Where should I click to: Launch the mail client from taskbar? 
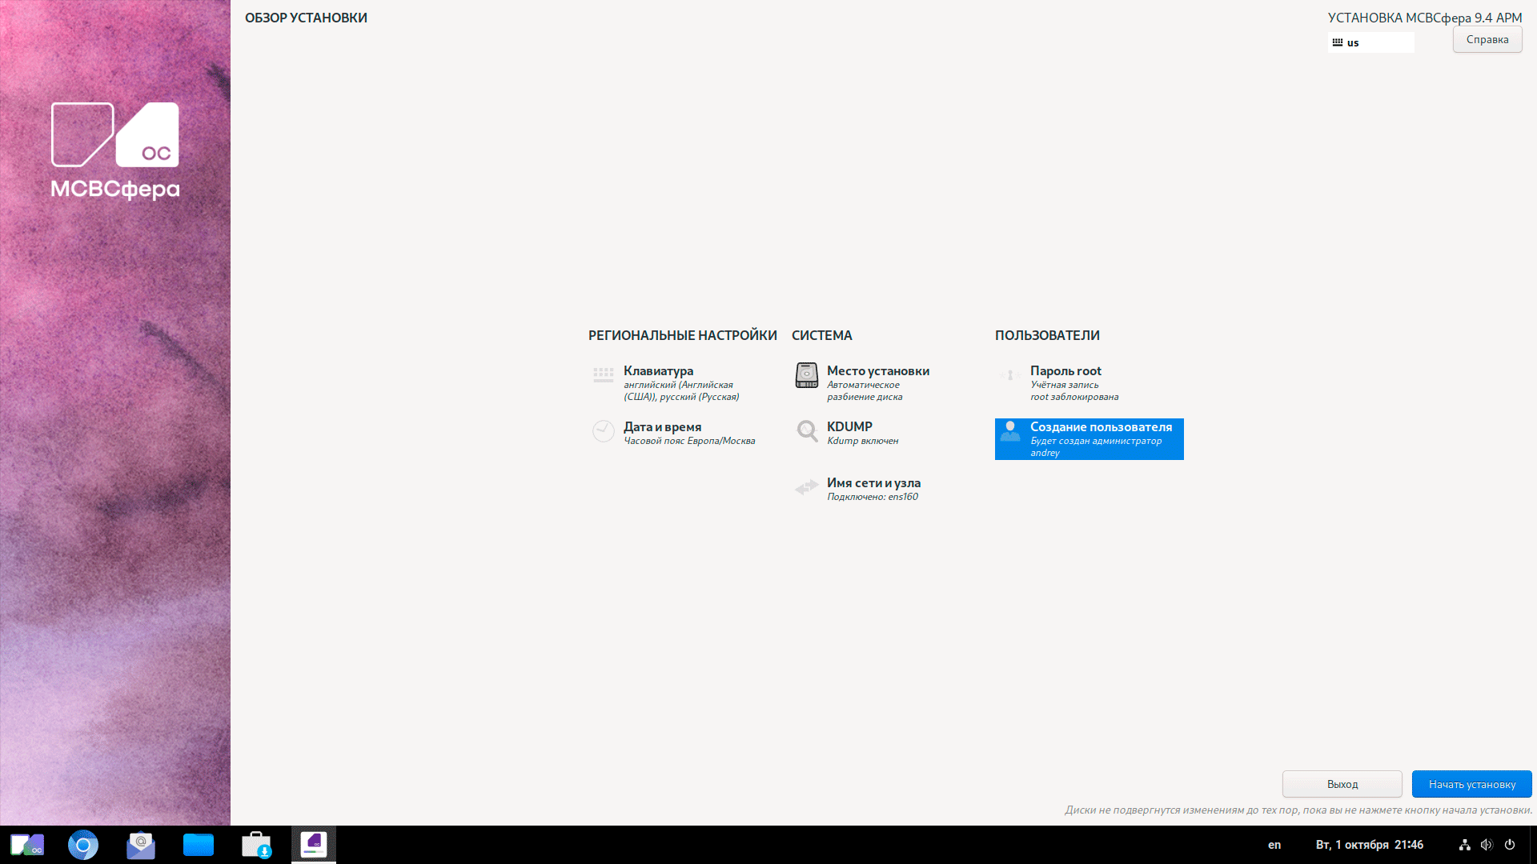141,845
